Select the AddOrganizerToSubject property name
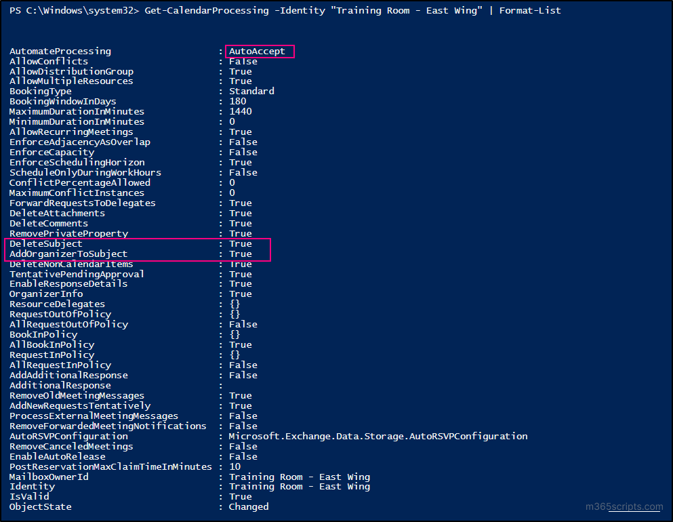 point(68,254)
